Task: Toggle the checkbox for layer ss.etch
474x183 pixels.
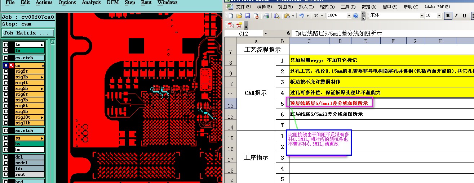Action: click(6, 131)
